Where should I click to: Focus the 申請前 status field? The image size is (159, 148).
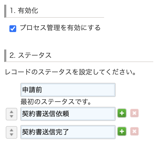click(x=68, y=90)
